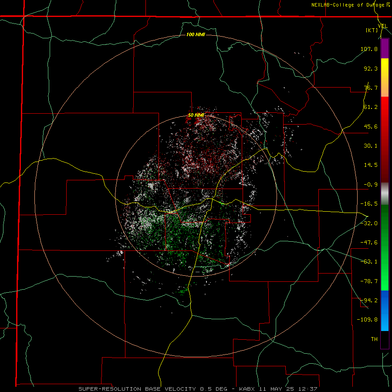This screenshot has height=392, width=392.
Task: Click the -16.5 velocity scale value
Action: point(369,204)
